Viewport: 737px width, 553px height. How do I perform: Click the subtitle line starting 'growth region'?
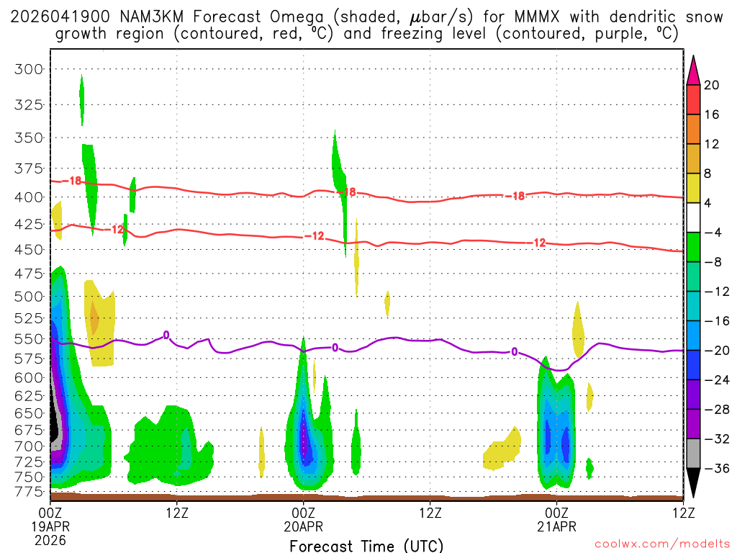[366, 34]
